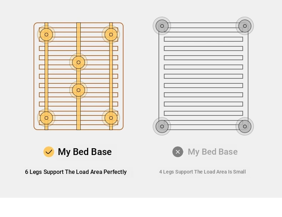The width and height of the screenshot is (282, 217).
Task: Click the bottom-left yellow leg circle
Action: 46,118
